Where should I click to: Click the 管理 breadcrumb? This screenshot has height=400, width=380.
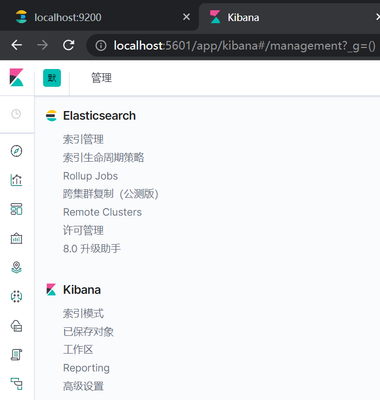click(x=101, y=78)
